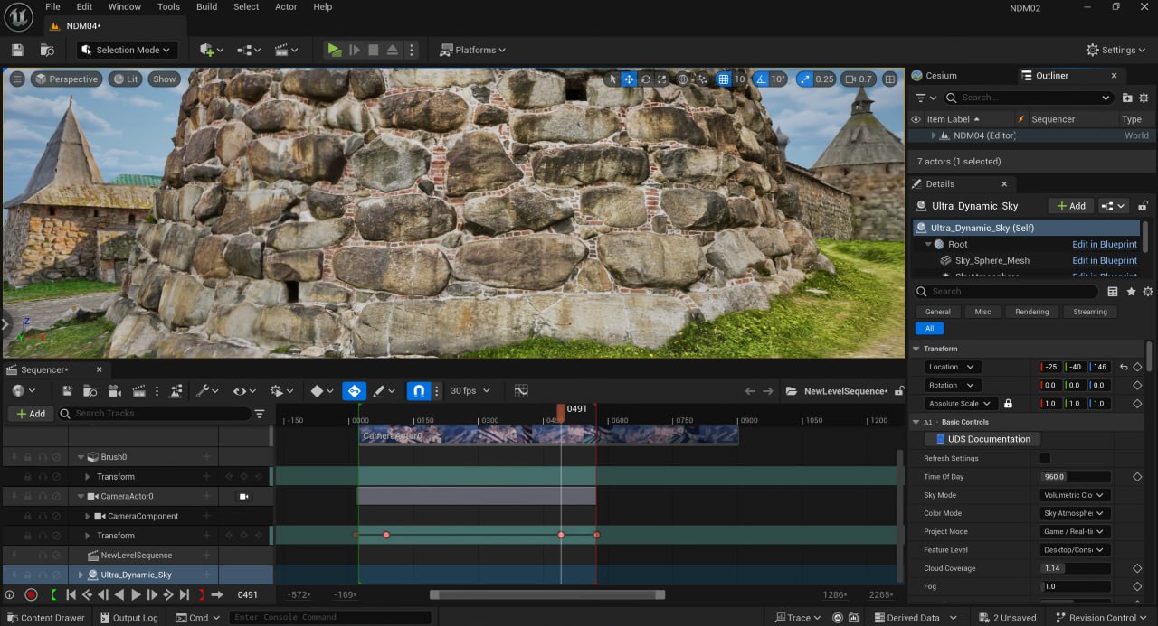The width and height of the screenshot is (1158, 626).
Task: Click the Add button in Sequencer
Action: point(31,414)
